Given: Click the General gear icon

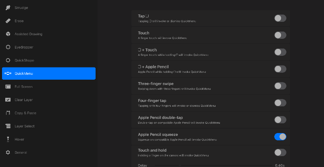Looking at the screenshot, I should click(8, 152).
